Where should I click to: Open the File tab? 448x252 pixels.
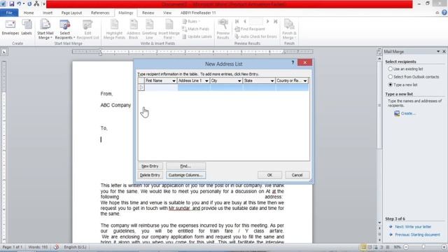click(9, 13)
